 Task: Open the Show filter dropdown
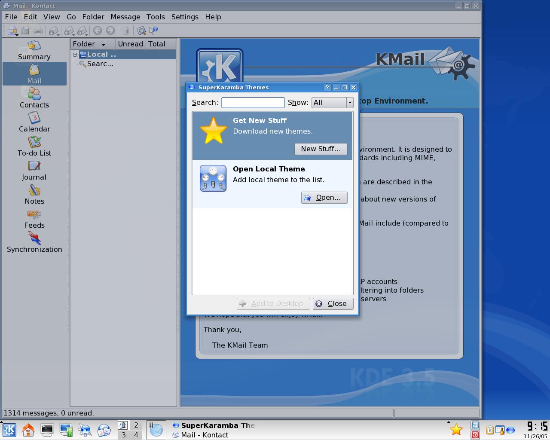(333, 102)
